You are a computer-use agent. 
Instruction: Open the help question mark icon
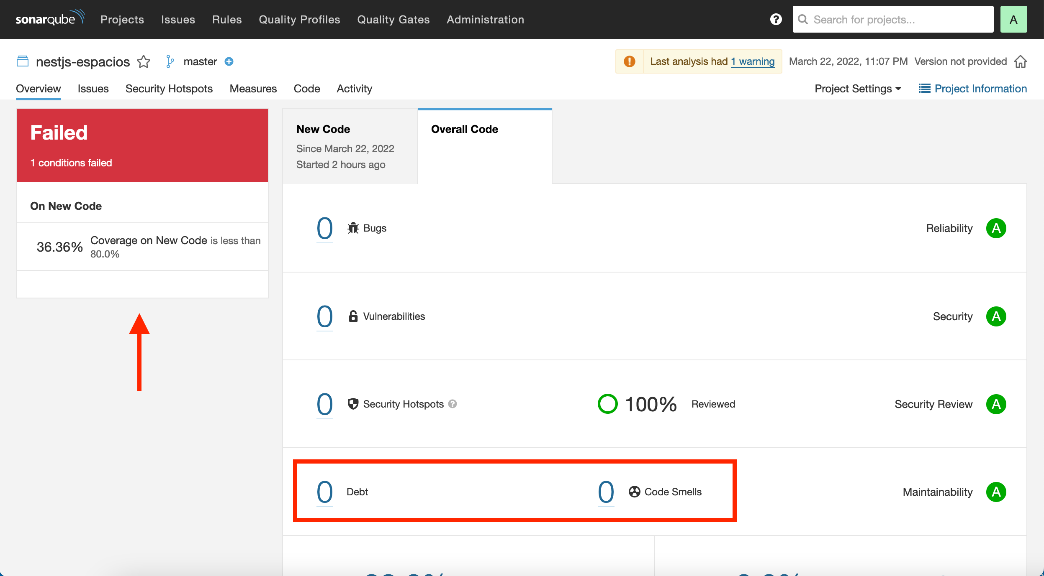tap(776, 19)
